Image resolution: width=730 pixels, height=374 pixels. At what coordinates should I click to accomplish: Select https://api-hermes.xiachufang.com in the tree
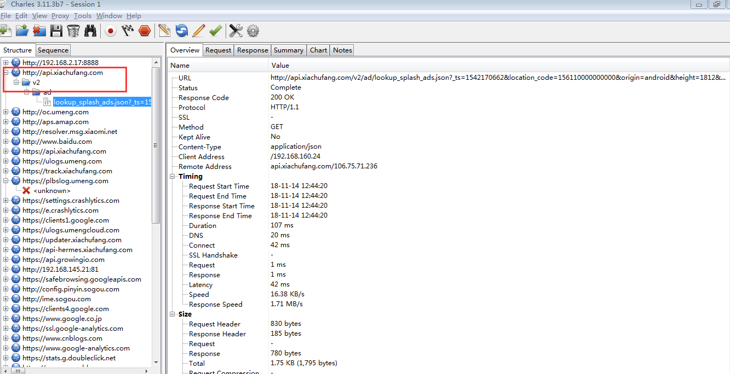pyautogui.click(x=77, y=250)
